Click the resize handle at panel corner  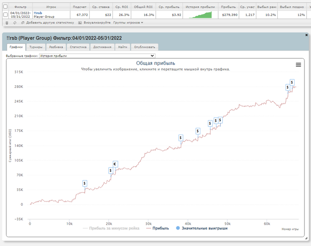click(307, 238)
